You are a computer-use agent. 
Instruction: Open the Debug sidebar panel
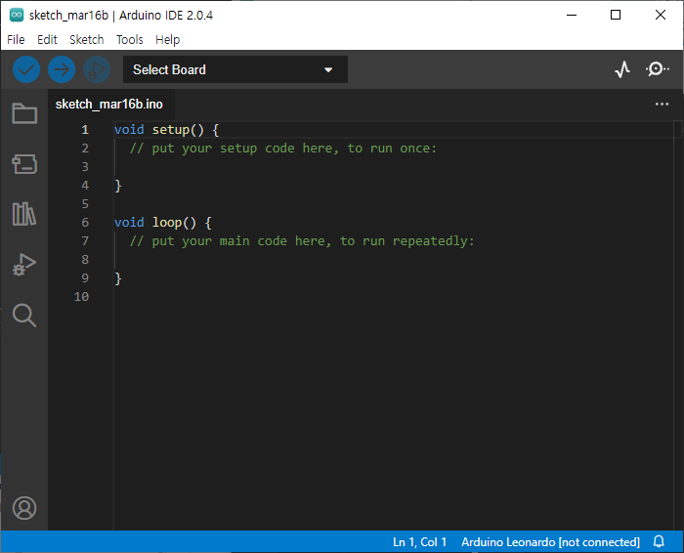[x=24, y=265]
